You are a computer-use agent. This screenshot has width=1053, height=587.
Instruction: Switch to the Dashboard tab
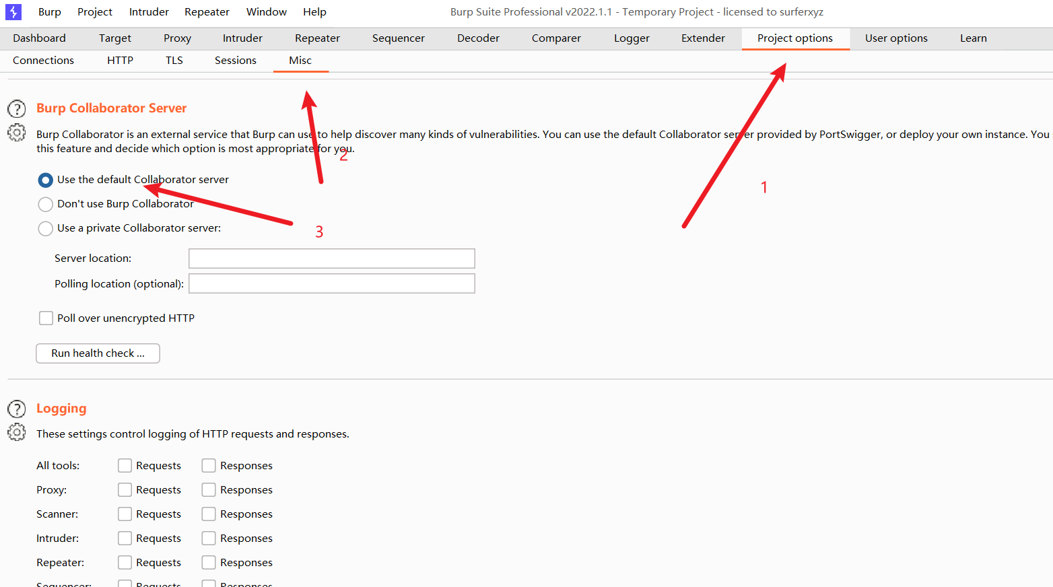point(39,38)
